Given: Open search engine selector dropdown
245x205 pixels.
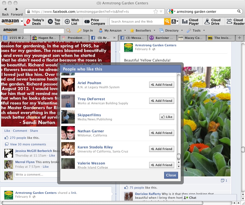Looking at the screenshot, I should coord(174,11).
